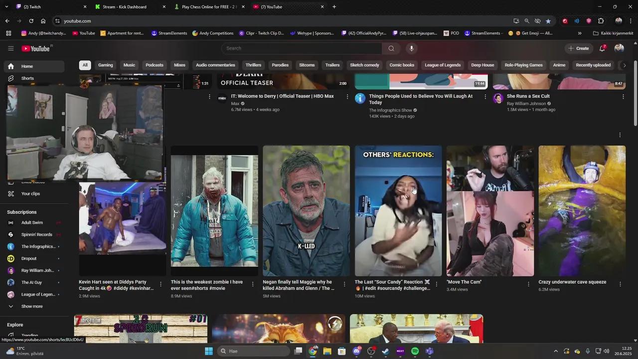Image resolution: width=638 pixels, height=359 pixels.
Task: Select the Gaming category chip
Action: click(106, 65)
